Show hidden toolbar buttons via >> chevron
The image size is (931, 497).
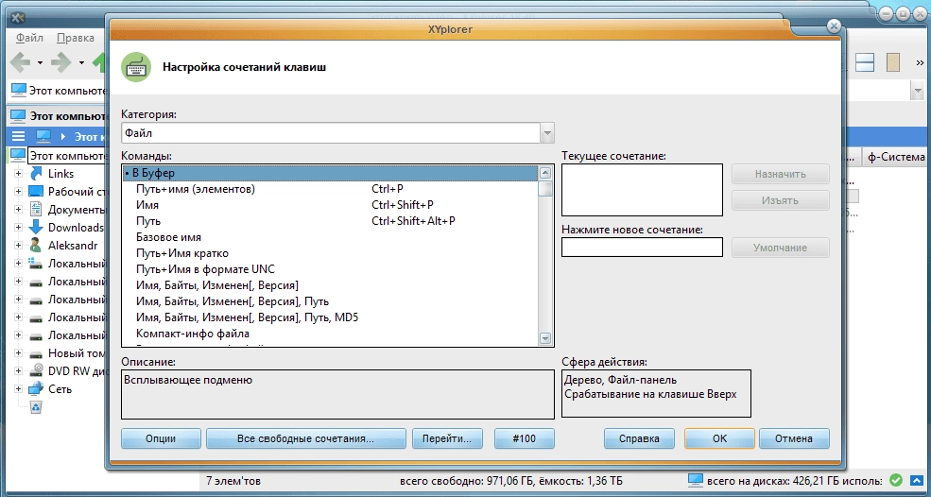(920, 62)
